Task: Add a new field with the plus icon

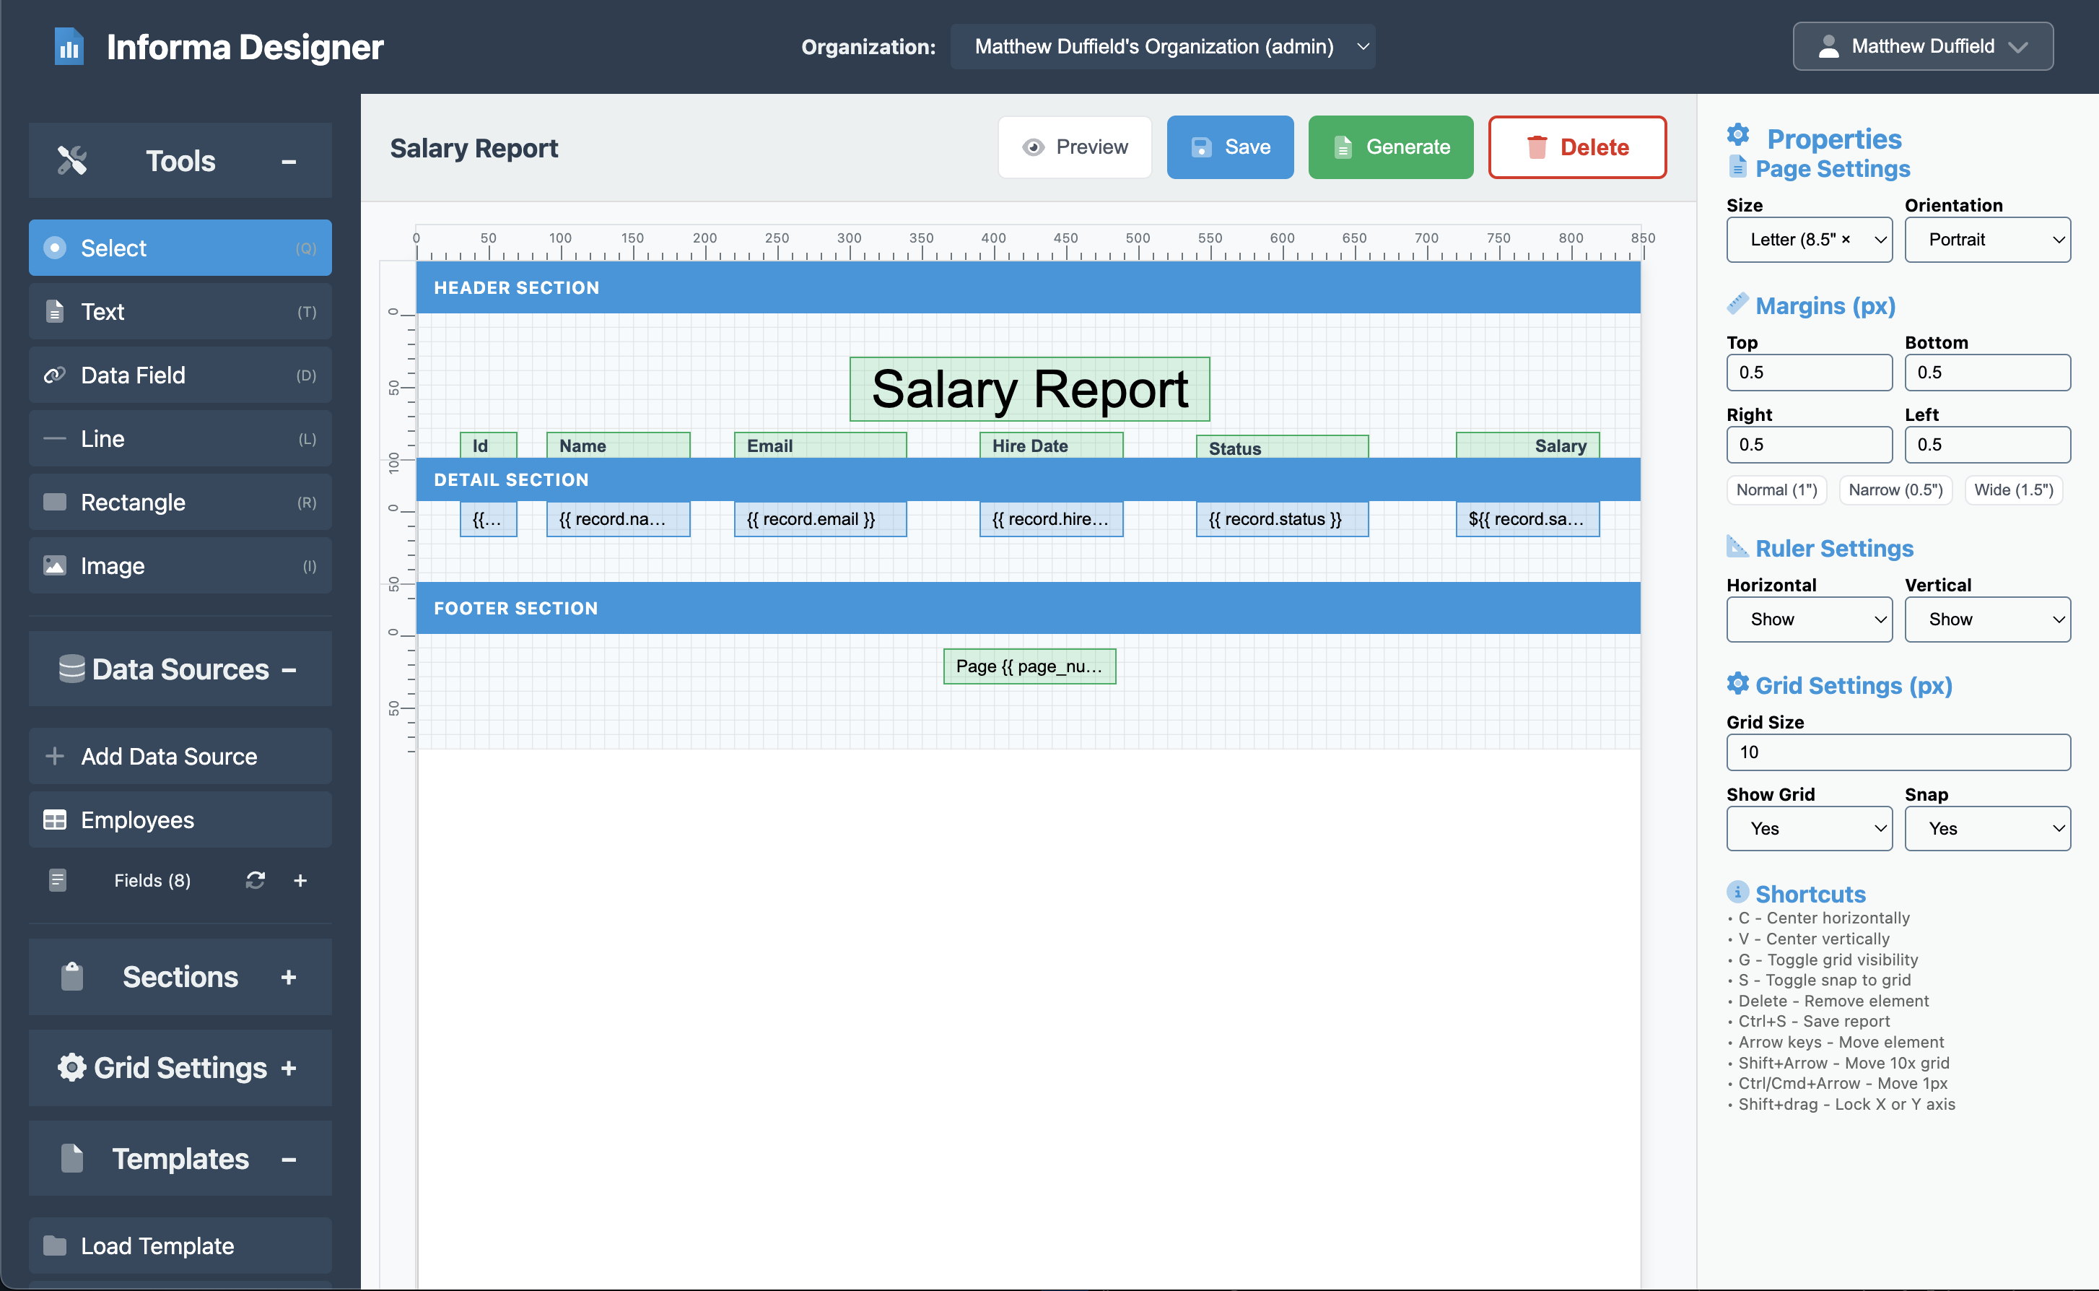Action: pyautogui.click(x=300, y=880)
